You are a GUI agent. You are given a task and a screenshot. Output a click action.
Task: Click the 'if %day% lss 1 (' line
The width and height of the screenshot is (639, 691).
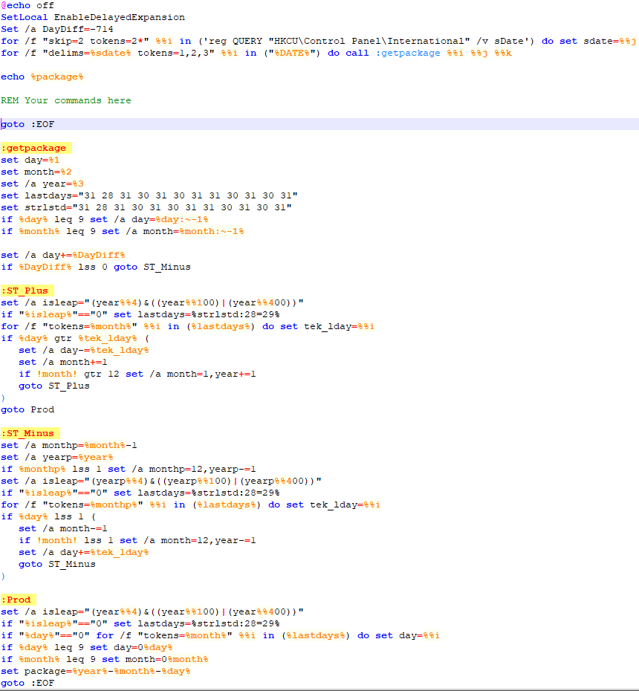[x=48, y=517]
